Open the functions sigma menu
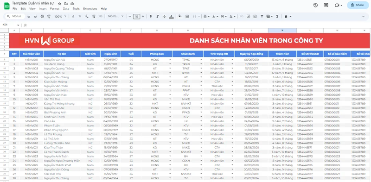 tap(277, 17)
